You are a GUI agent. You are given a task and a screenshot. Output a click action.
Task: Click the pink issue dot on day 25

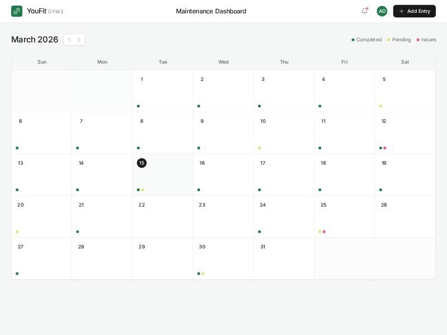(324, 232)
